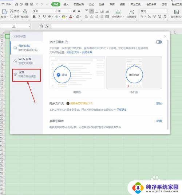The width and height of the screenshot is (182, 195).
Task: Select the 开始 ribbon tab
Action: pos(56,4)
